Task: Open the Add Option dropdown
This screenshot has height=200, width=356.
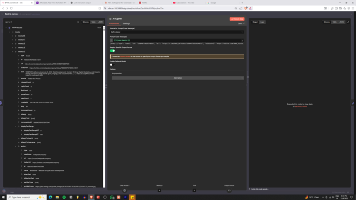Action: tap(178, 78)
